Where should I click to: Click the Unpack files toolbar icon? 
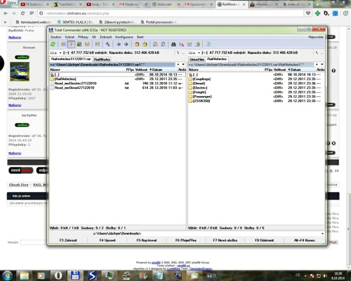tap(145, 44)
